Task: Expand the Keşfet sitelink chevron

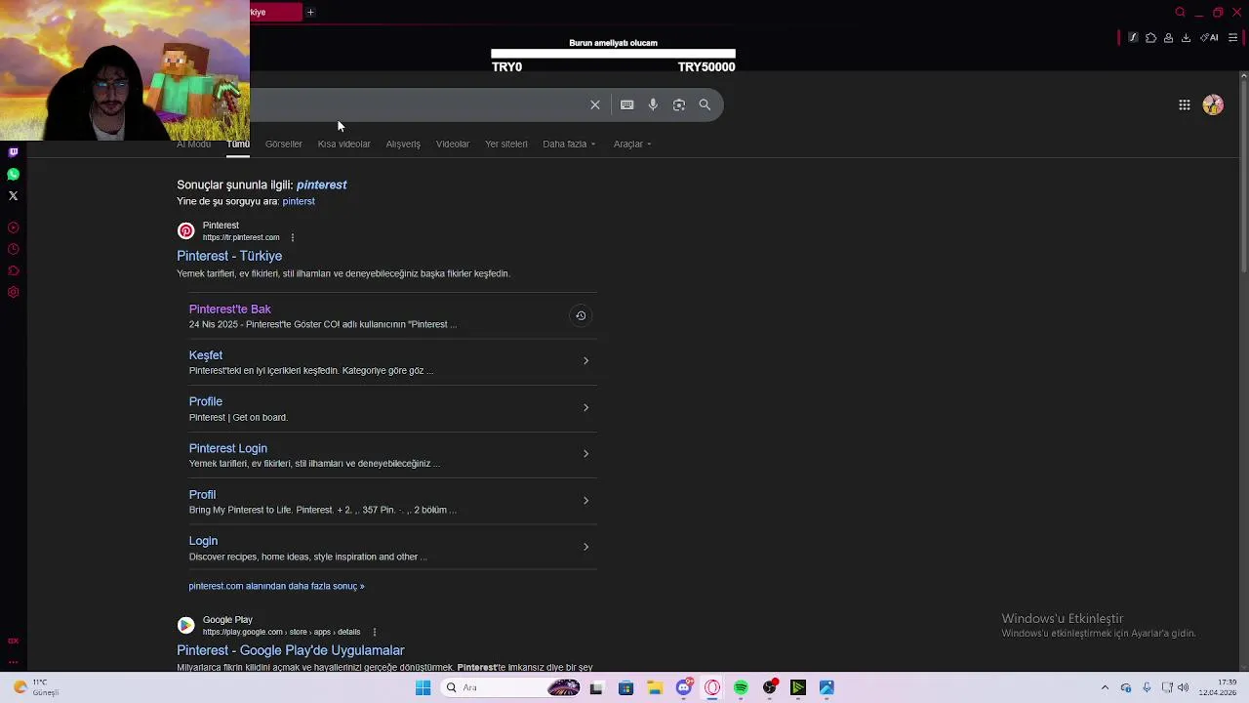Action: click(585, 361)
